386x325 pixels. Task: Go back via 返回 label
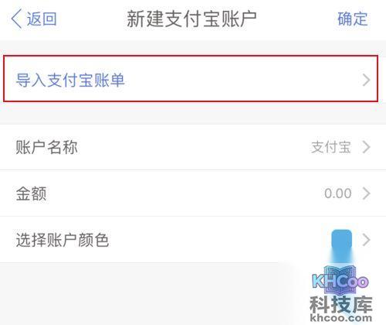click(x=42, y=19)
